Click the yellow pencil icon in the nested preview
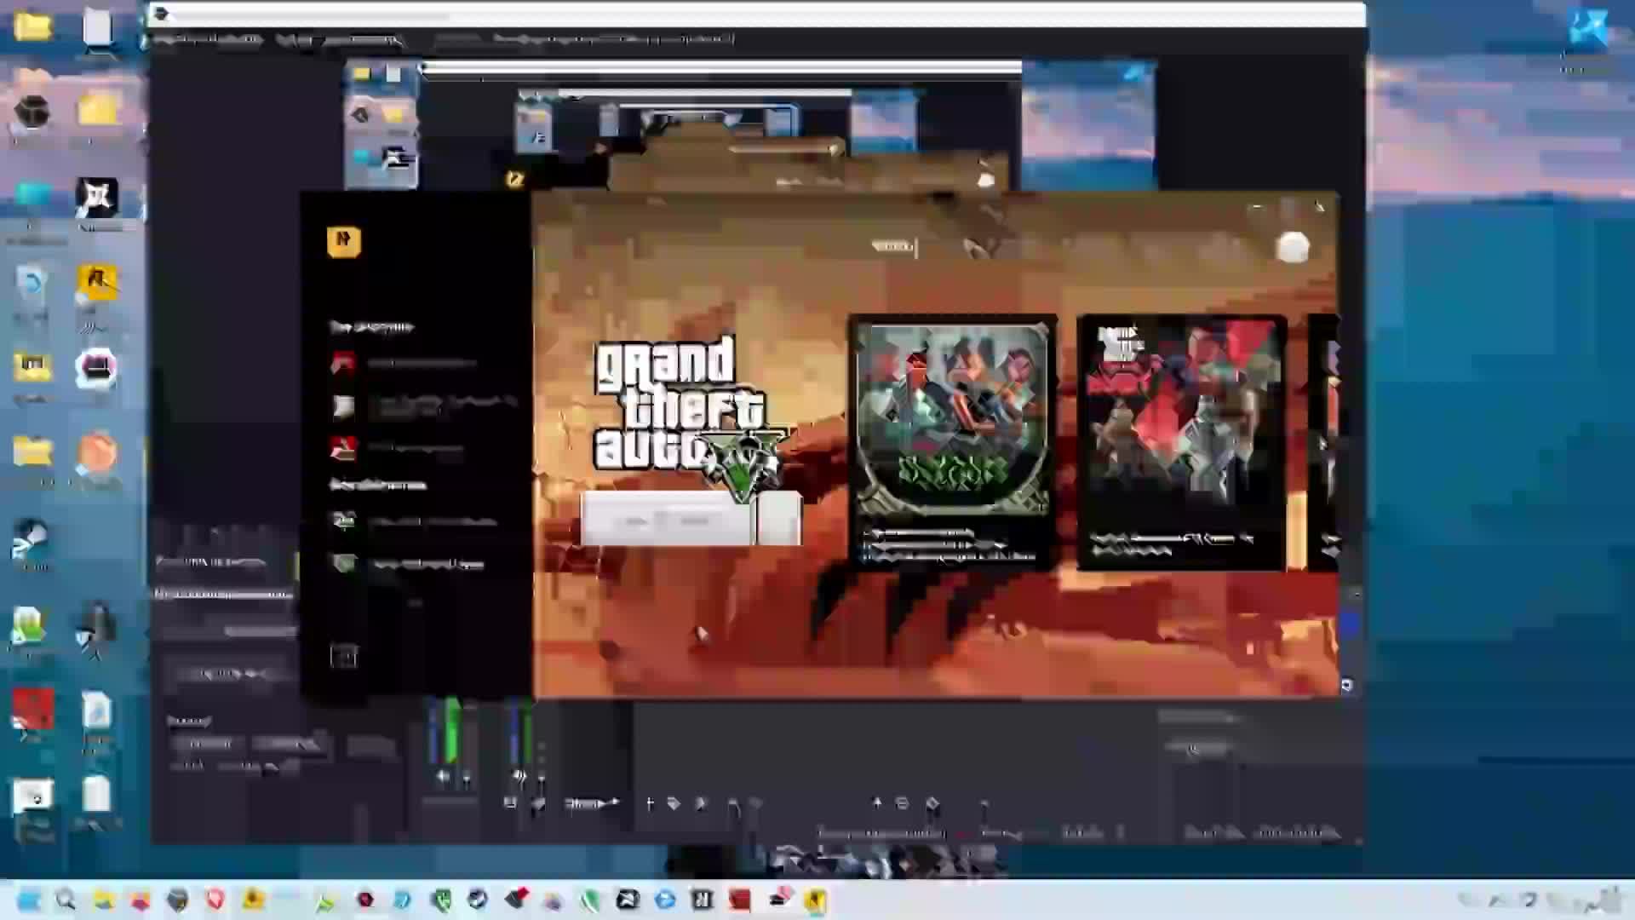Viewport: 1635px width, 920px height. [x=514, y=179]
